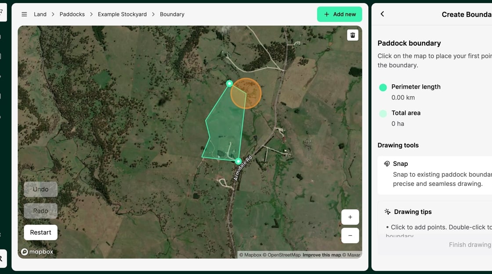Click the orange circle marker on map
The width and height of the screenshot is (492, 274).
coord(246,93)
